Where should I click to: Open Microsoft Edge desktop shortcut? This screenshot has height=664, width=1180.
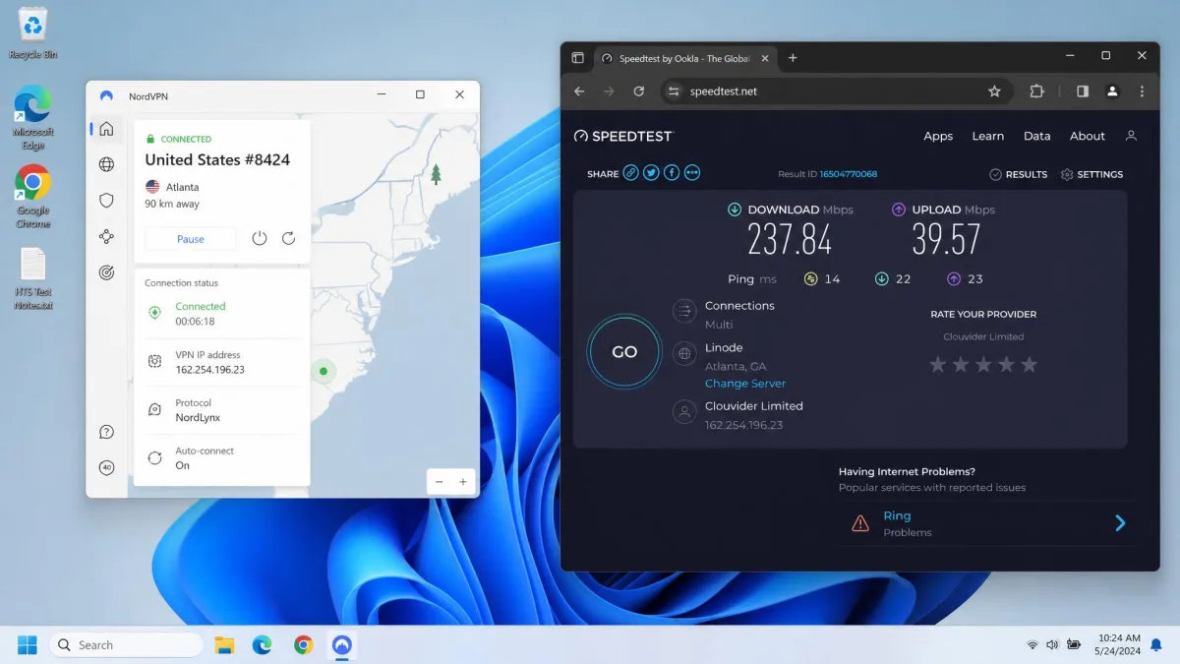(32, 117)
